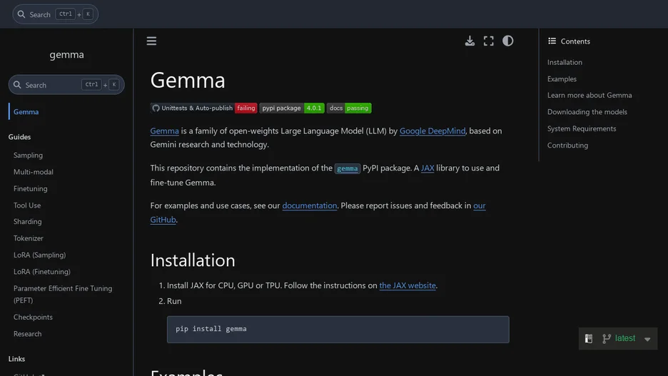The width and height of the screenshot is (668, 376).
Task: Open the Research guide
Action: click(28, 333)
